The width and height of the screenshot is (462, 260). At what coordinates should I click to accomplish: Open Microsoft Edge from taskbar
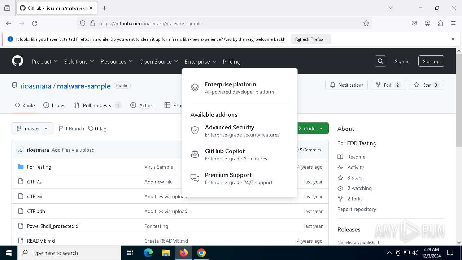(148, 253)
